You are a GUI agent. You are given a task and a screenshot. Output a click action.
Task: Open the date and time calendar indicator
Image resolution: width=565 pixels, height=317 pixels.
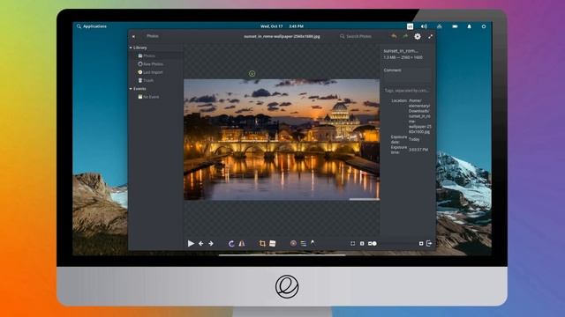[x=282, y=26]
